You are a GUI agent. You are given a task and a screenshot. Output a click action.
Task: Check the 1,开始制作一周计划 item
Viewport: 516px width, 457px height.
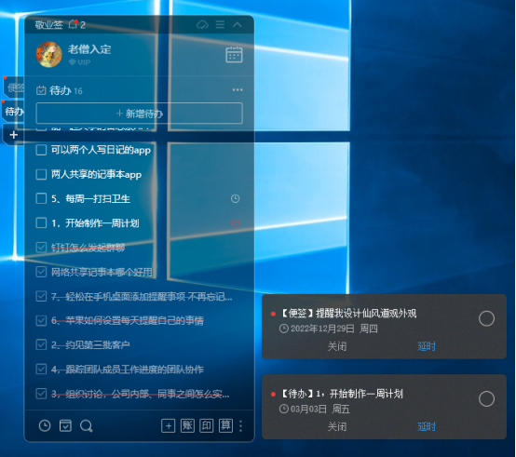point(41,222)
